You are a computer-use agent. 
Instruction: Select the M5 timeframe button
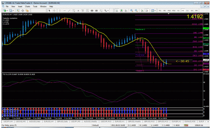164,10
